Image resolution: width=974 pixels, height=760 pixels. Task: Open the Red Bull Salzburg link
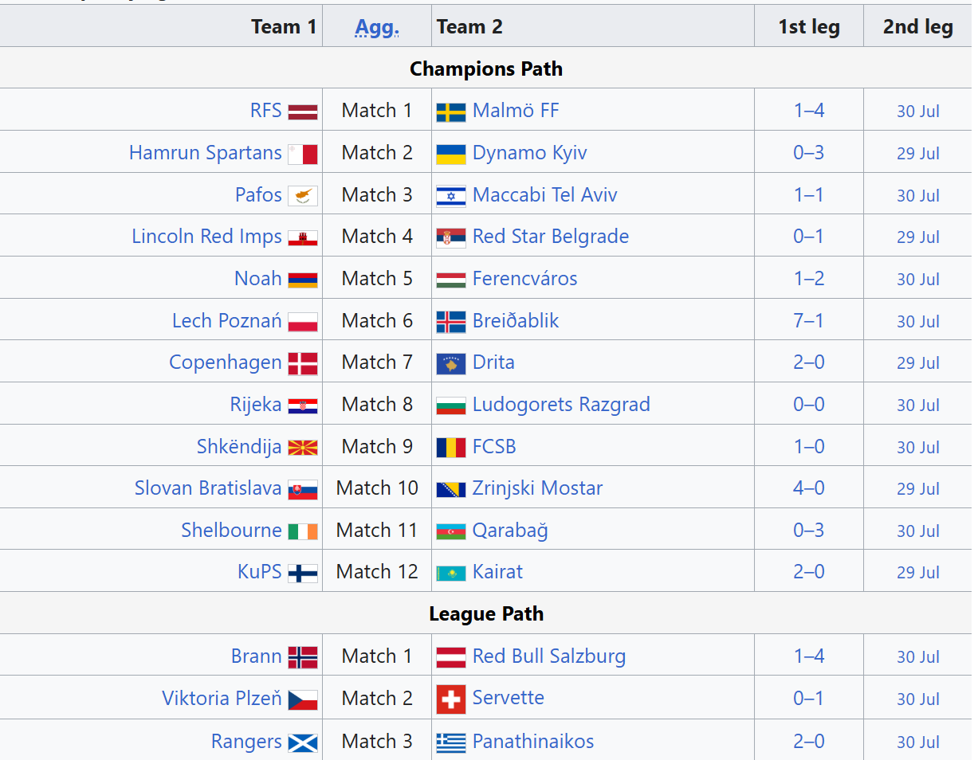(x=549, y=656)
